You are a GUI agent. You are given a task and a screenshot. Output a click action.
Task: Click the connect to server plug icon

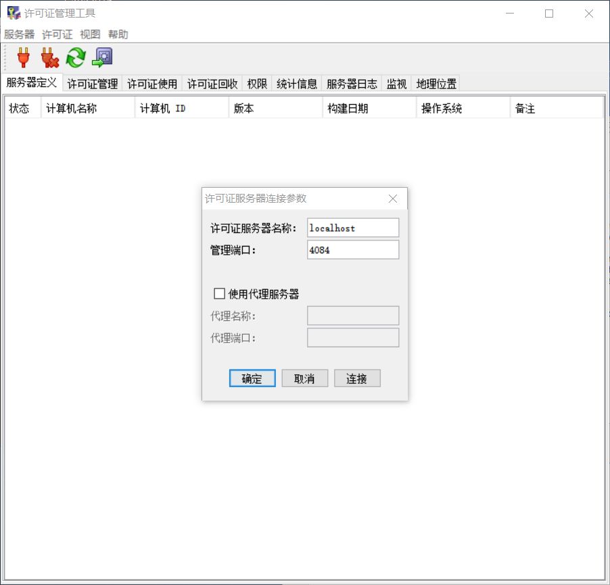24,57
